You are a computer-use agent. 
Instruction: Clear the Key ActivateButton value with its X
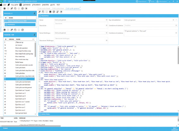pos(173,20)
